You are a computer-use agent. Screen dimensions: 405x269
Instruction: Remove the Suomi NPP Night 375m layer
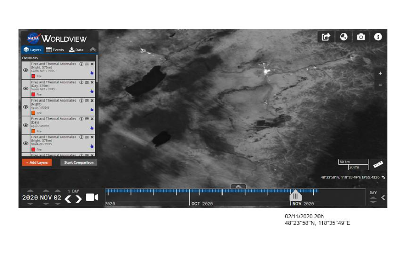(x=92, y=64)
